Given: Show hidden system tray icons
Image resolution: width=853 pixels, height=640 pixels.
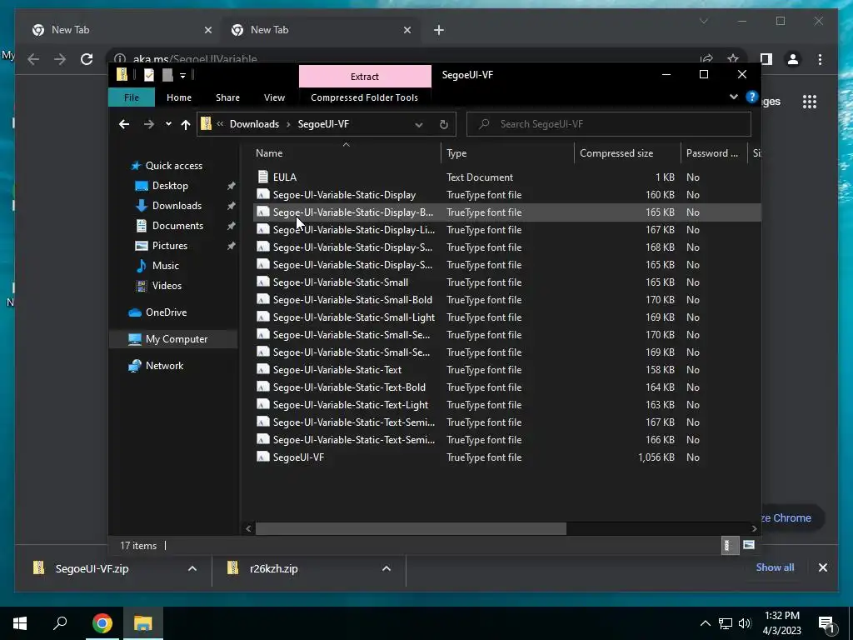Looking at the screenshot, I should [705, 623].
